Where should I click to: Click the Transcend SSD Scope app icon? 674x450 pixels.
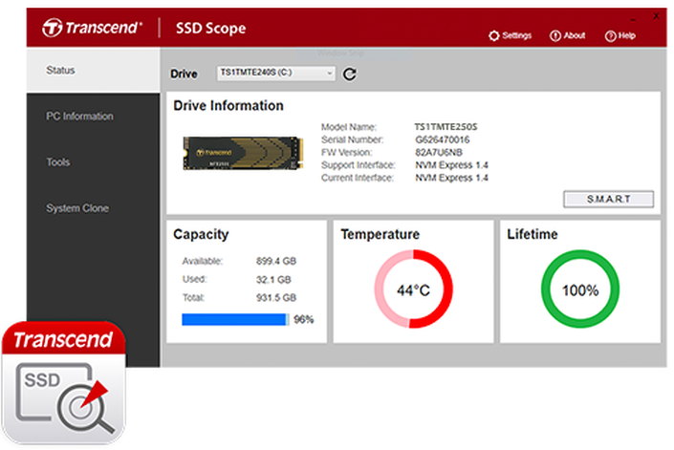click(x=64, y=382)
